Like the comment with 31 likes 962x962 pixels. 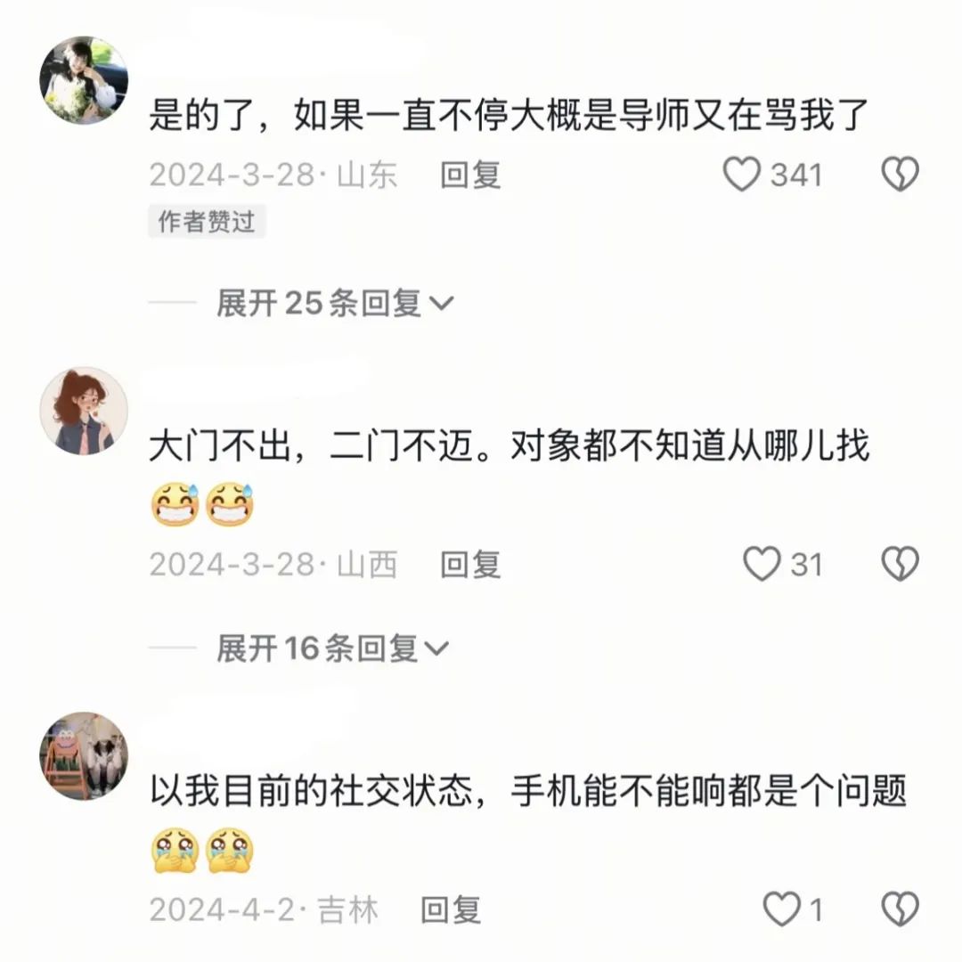point(762,563)
